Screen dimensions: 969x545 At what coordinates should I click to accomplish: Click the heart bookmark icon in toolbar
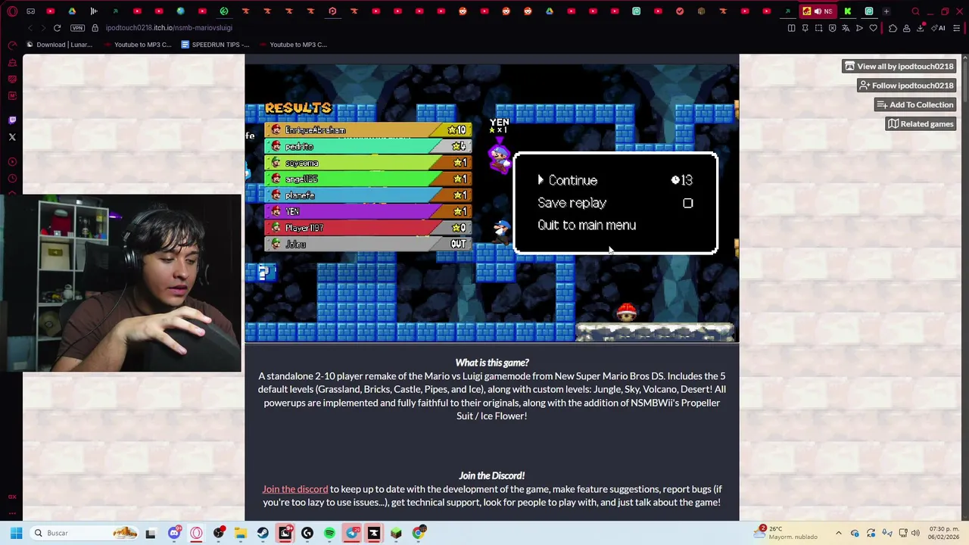click(873, 28)
